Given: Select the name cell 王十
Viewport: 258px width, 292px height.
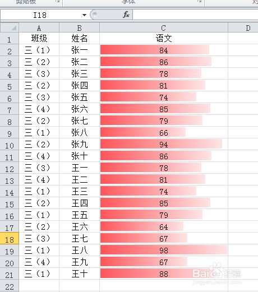Looking at the screenshot, I should point(80,274).
